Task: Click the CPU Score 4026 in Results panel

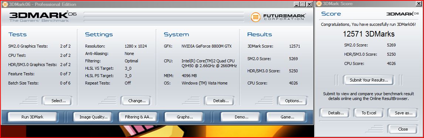Action: (x=293, y=83)
